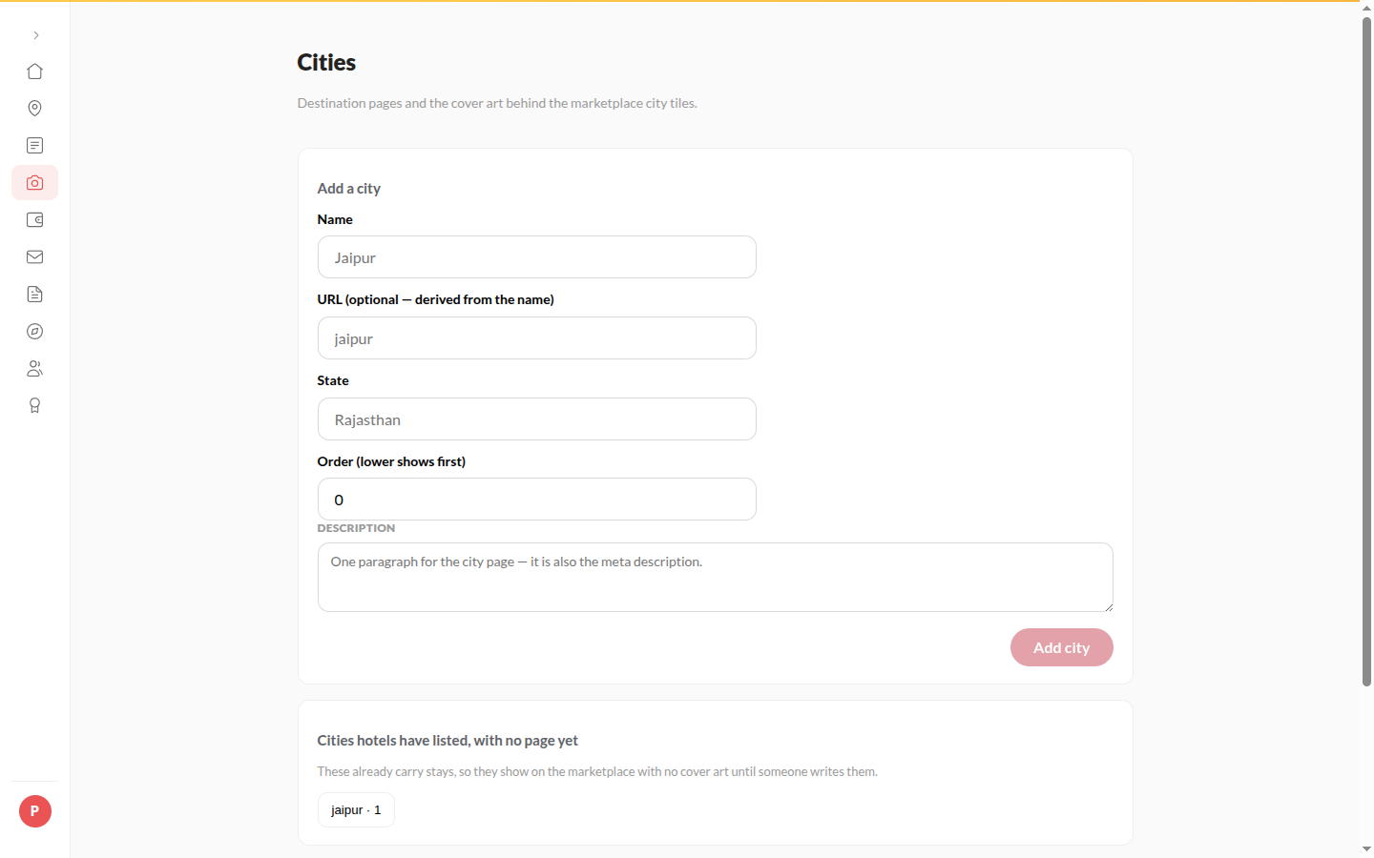Open the document file icon in sidebar
1374x858 pixels.
[35, 295]
